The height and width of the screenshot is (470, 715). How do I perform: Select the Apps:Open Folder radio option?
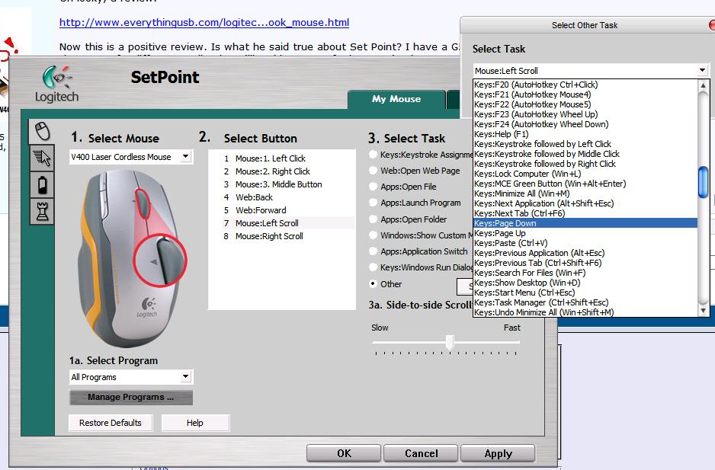click(x=373, y=219)
